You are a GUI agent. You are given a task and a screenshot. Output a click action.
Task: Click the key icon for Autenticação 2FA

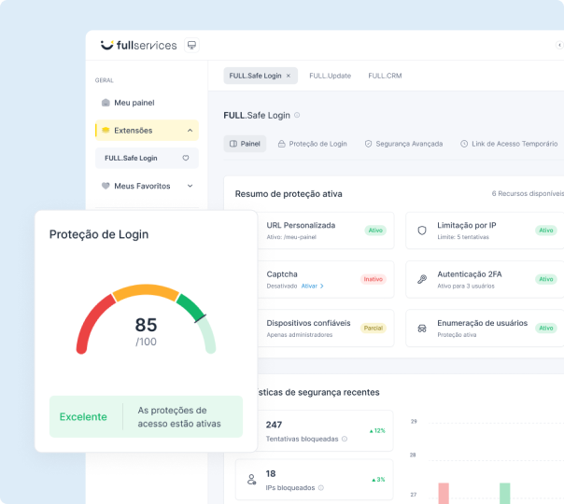tap(422, 279)
